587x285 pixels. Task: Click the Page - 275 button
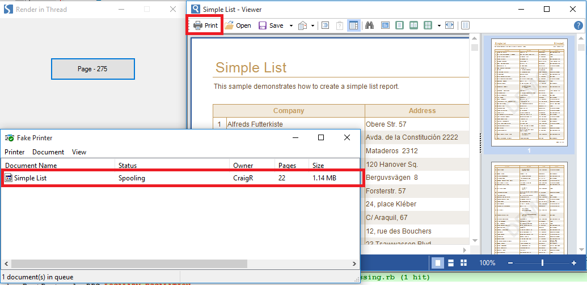(93, 69)
